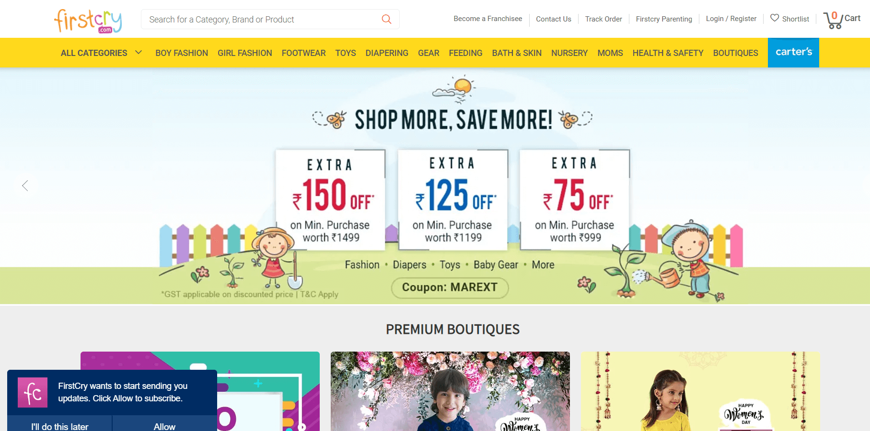Open the floral boy boutique thumbnail
Image resolution: width=870 pixels, height=431 pixels.
click(450, 391)
